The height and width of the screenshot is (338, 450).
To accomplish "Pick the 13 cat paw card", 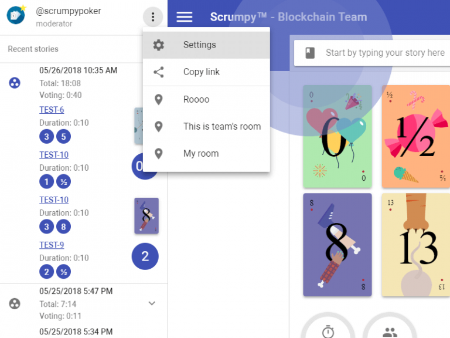I will coord(415,245).
